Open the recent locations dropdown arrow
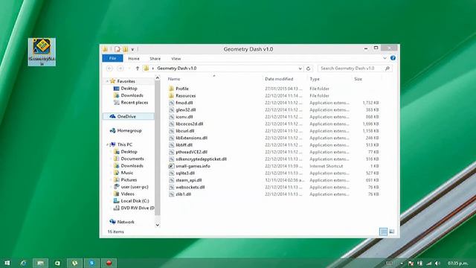Viewport: 476px width, 268px height. pos(129,68)
